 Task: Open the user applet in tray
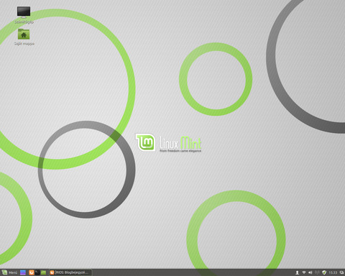(297, 272)
